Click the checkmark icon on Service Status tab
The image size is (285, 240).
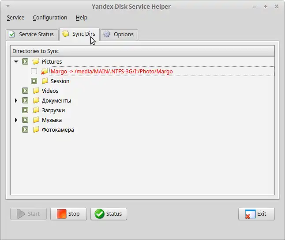pyautogui.click(x=12, y=34)
